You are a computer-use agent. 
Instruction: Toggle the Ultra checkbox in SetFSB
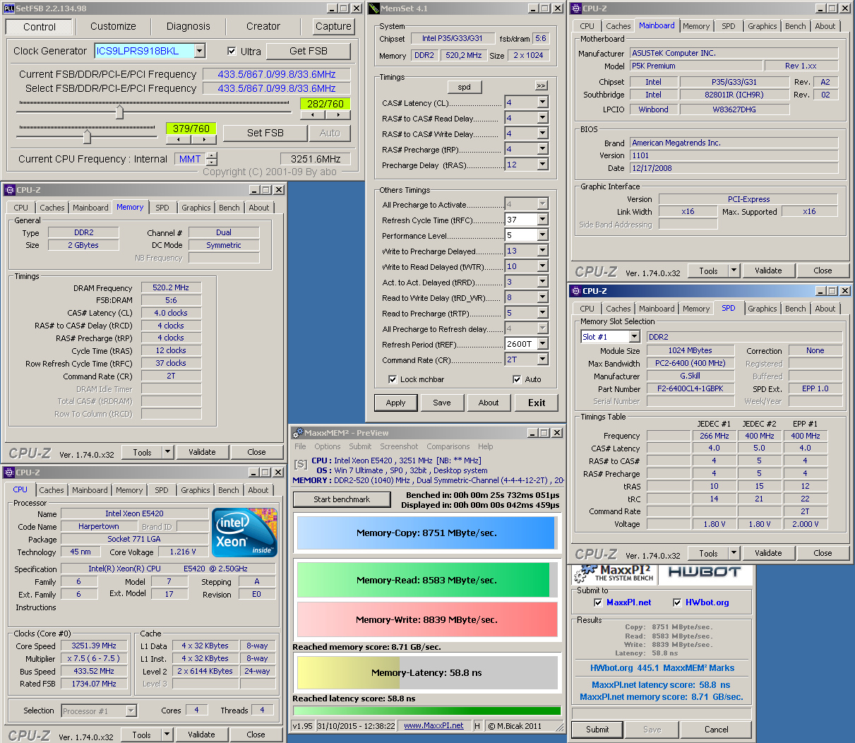232,51
